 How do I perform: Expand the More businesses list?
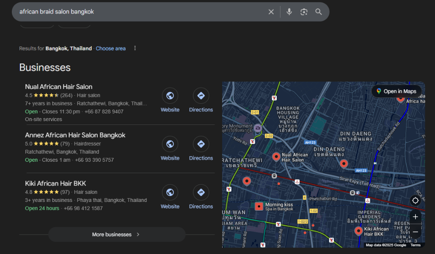click(116, 235)
